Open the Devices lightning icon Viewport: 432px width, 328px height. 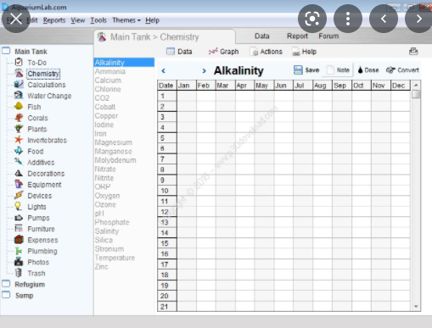coord(19,195)
